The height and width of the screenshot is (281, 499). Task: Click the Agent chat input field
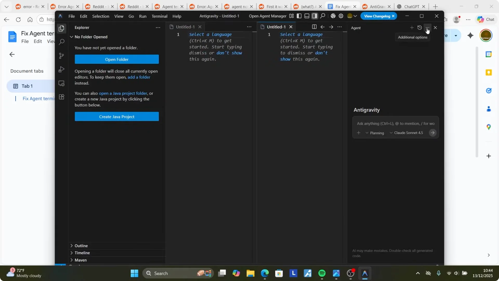pyautogui.click(x=395, y=124)
